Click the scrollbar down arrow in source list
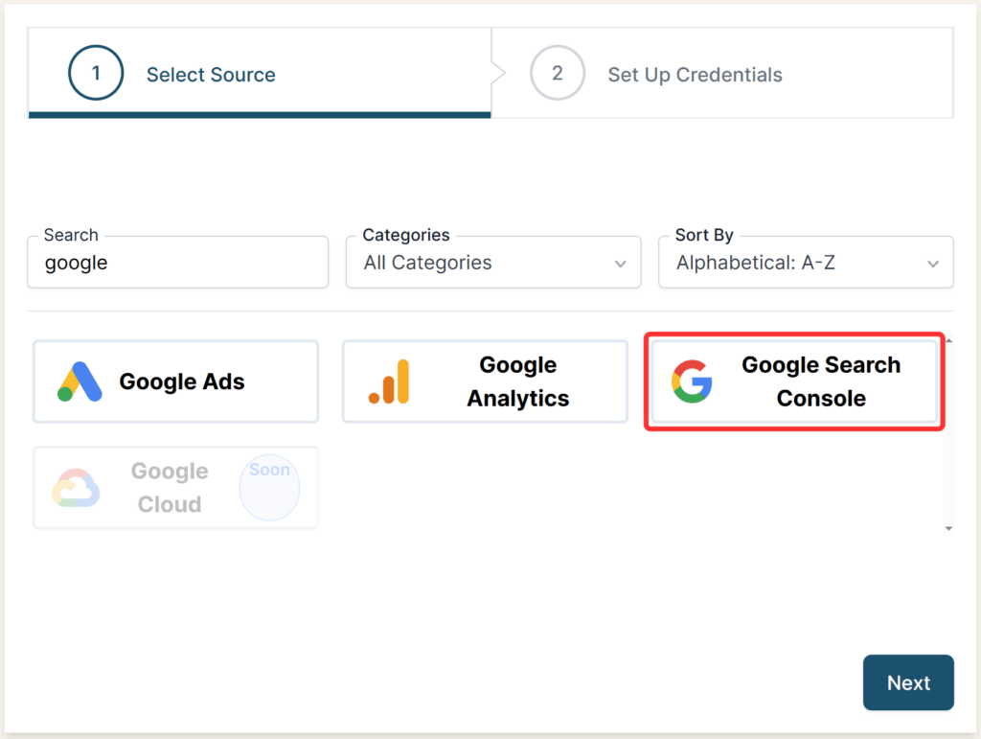This screenshot has height=739, width=981. coord(948,528)
